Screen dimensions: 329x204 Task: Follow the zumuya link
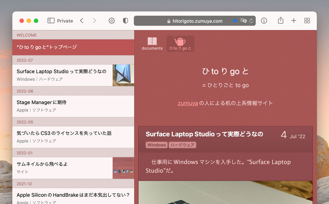pyautogui.click(x=188, y=103)
